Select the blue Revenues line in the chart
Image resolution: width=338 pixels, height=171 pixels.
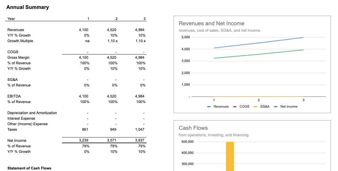pyautogui.click(x=258, y=43)
